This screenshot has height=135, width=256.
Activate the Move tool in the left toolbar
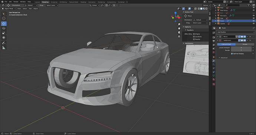point(4,24)
